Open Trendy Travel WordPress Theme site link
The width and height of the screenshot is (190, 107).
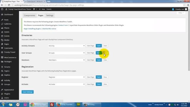18,9
